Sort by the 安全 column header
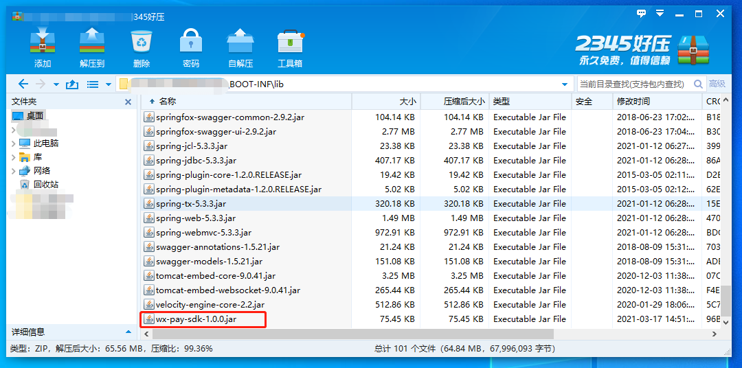The width and height of the screenshot is (742, 368). (584, 101)
